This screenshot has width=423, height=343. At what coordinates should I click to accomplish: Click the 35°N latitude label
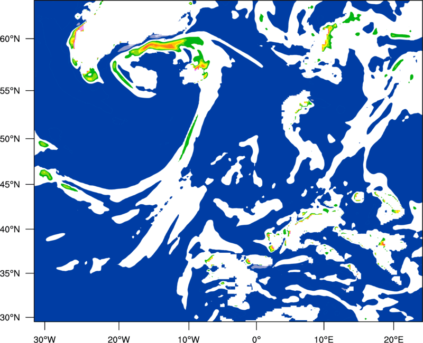tap(10, 273)
